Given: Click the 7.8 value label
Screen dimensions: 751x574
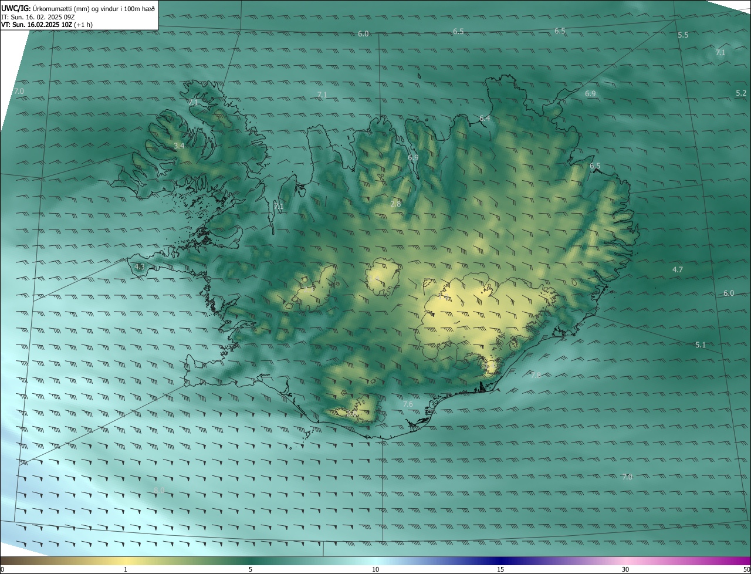Looking at the screenshot, I should point(536,375).
